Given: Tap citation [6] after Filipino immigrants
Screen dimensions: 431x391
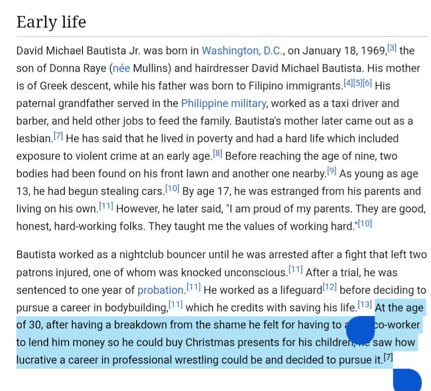Looking at the screenshot, I should pyautogui.click(x=367, y=83).
